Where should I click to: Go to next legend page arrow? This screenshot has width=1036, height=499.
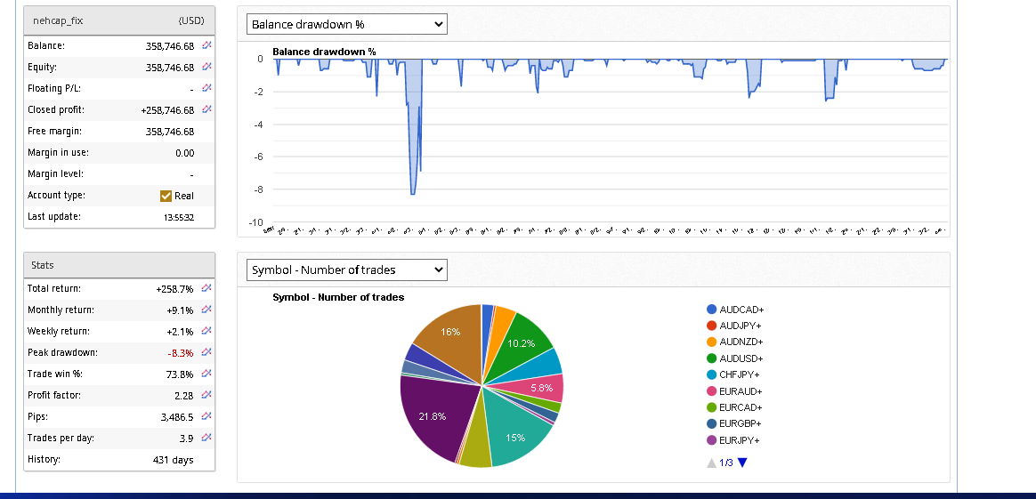tap(742, 463)
